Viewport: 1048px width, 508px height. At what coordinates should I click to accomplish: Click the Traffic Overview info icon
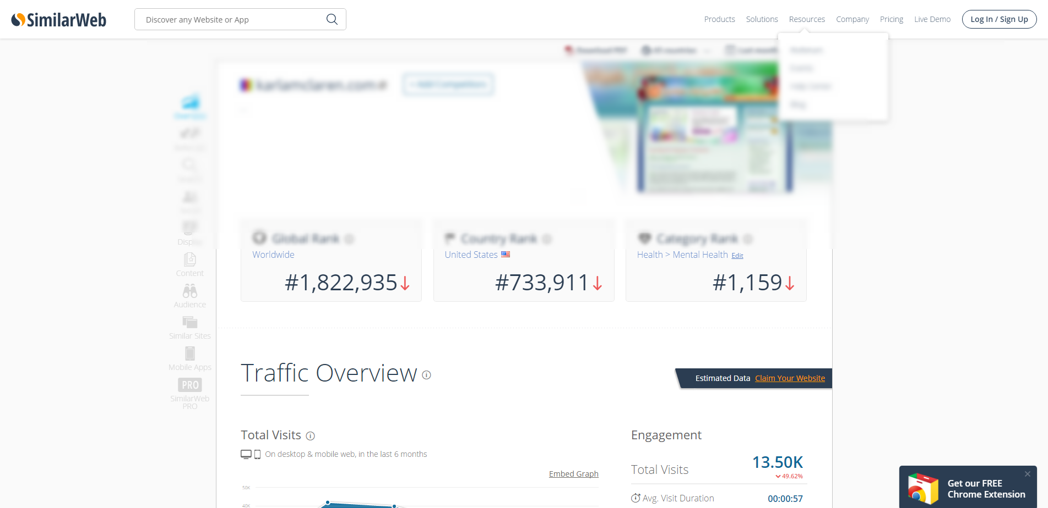point(426,375)
